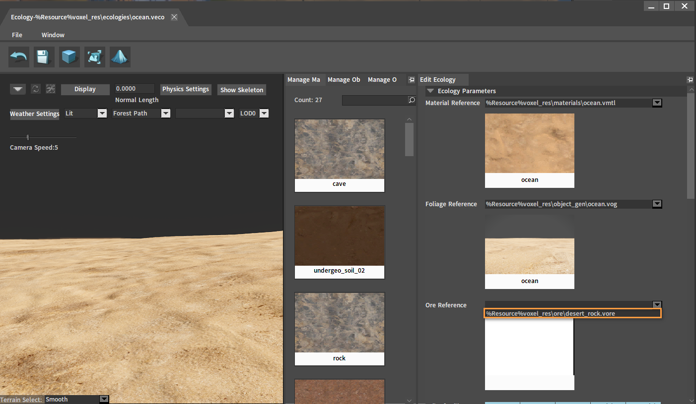
Task: Toggle the Display button in viewport
Action: [x=85, y=89]
